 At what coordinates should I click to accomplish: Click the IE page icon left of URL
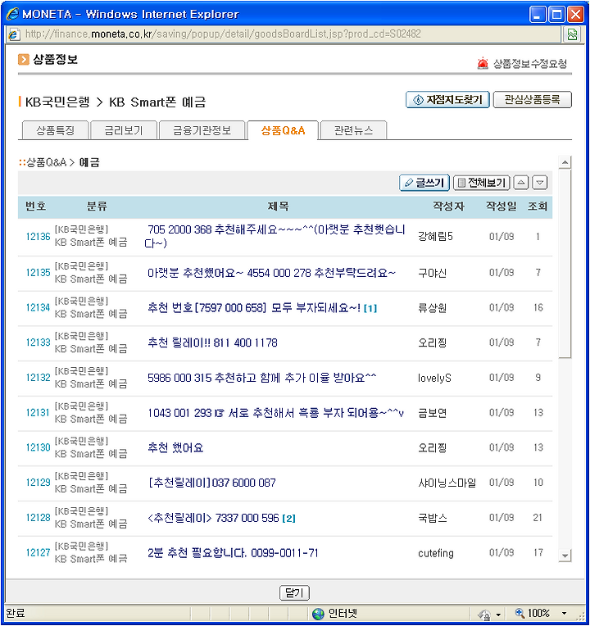pyautogui.click(x=14, y=34)
